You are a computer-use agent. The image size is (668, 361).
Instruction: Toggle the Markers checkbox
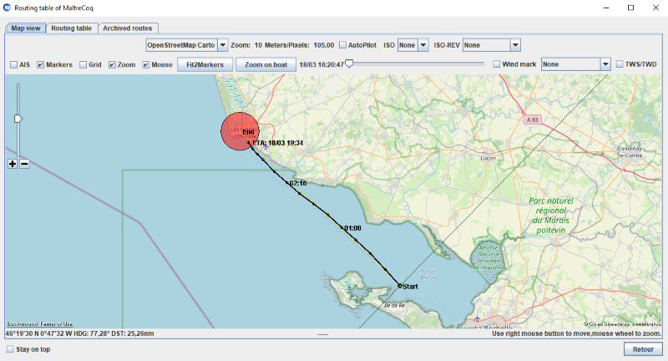(40, 64)
